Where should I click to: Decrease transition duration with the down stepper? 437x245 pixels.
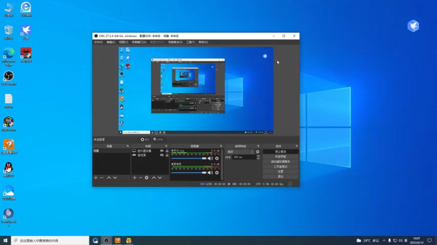[x=258, y=158]
